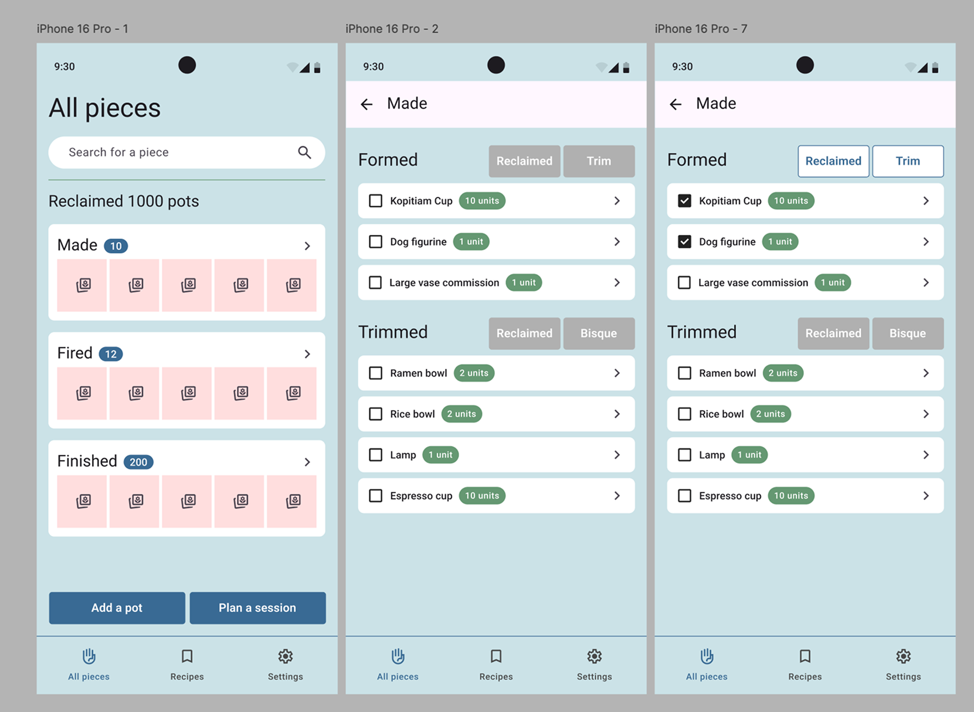The width and height of the screenshot is (974, 712).
Task: Tap a Fired pot placeholder icon
Action: tap(82, 393)
